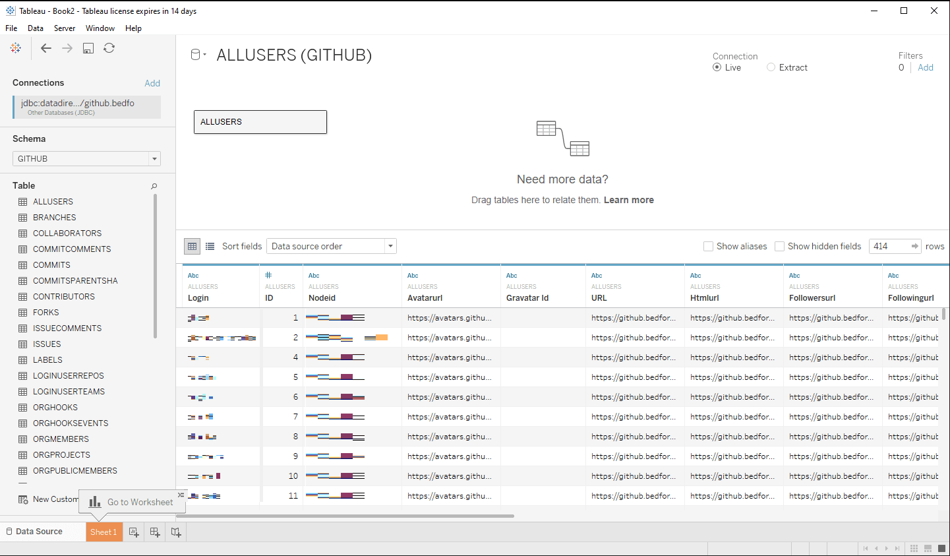Click the rows count input field
Viewport: 950px width, 556px height.
pyautogui.click(x=889, y=246)
